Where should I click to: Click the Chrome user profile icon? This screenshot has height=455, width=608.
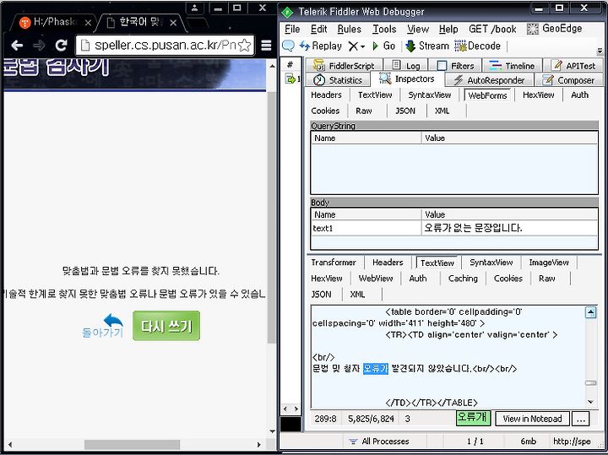pos(195,8)
